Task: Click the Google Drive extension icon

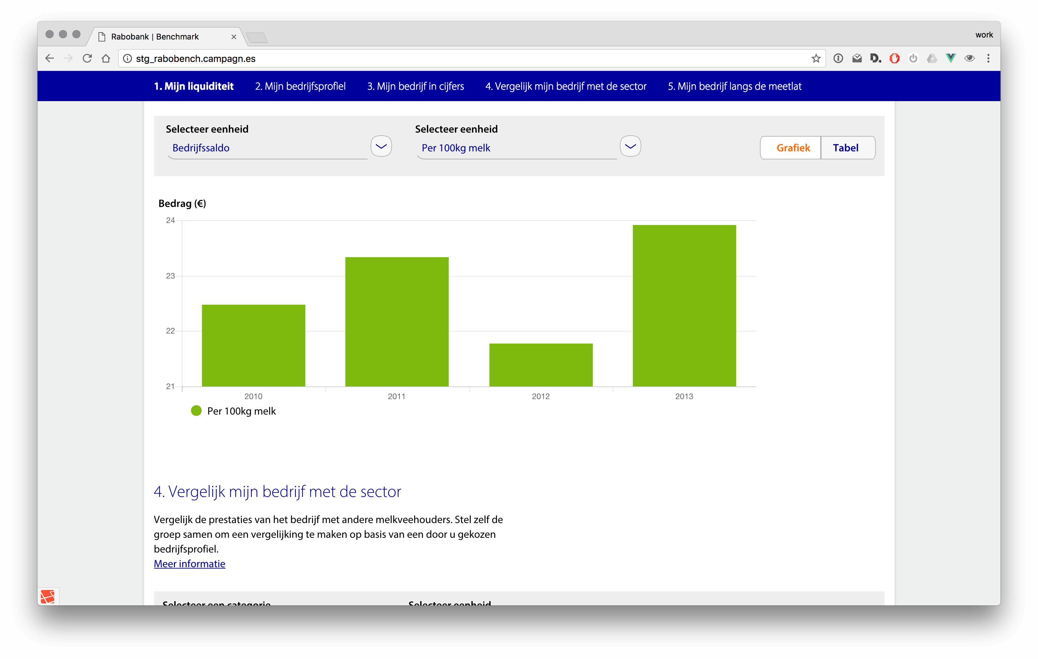Action: pos(931,58)
